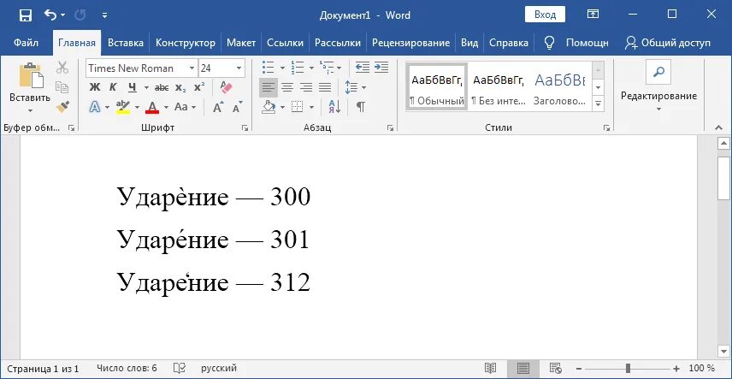Click the Помощн lightbulb search field
732x379 pixels.
point(576,43)
